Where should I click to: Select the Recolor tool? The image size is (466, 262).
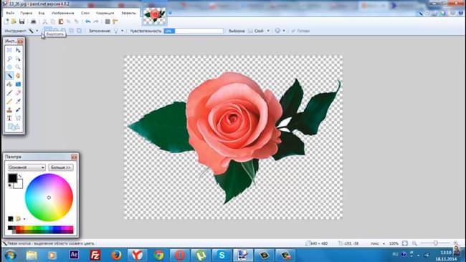18,110
